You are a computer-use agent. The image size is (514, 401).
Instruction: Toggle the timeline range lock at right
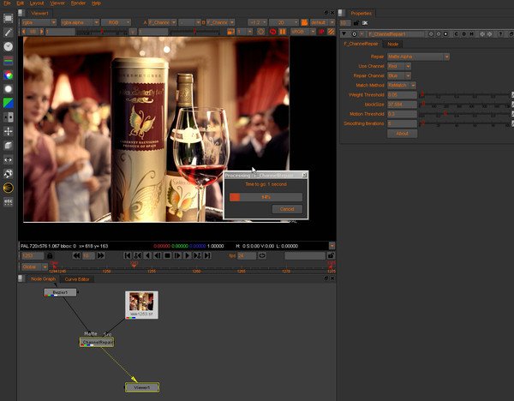pos(331,255)
